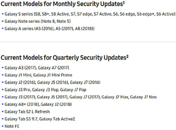Viewport: 176px width, 130px height.
Task: Open footnote 2 superscript on Quarterly heading
Action: [127, 56]
